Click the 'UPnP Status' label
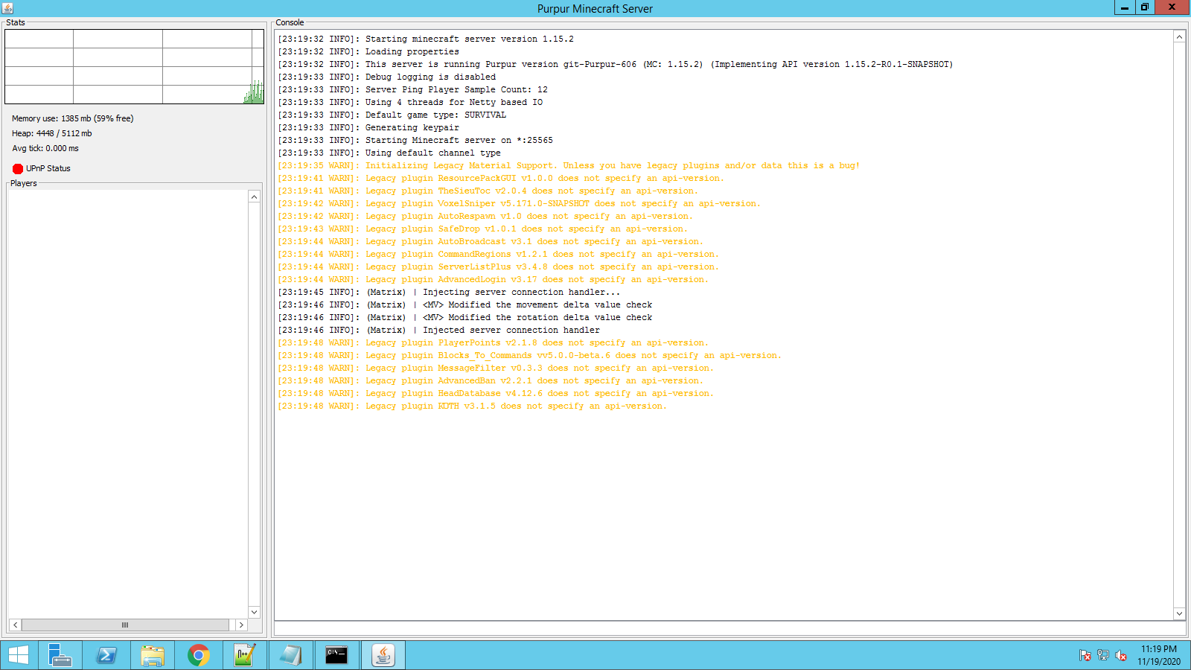 click(x=48, y=169)
